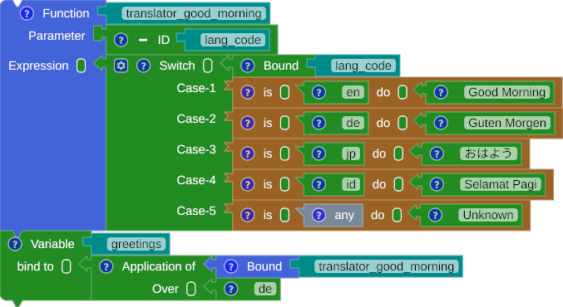Toggle Case-1 'is' type slot
Viewport: 563px width, 307px height.
click(284, 92)
